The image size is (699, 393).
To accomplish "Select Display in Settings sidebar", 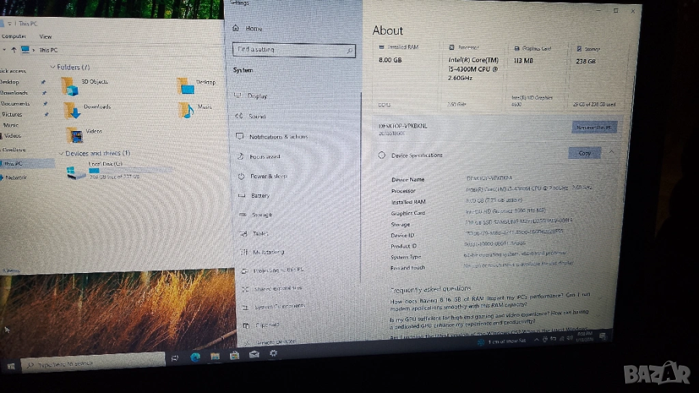I will [x=257, y=96].
